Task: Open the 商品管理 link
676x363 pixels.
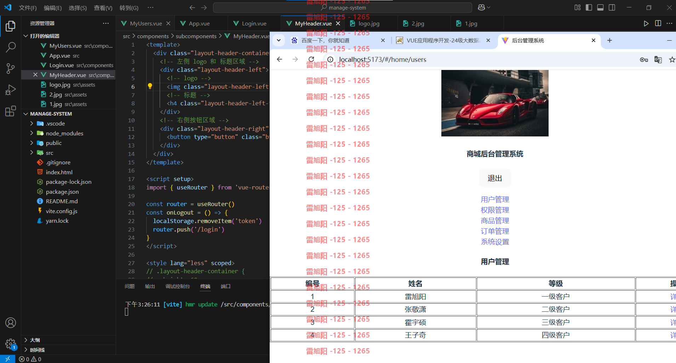Action: 495,221
